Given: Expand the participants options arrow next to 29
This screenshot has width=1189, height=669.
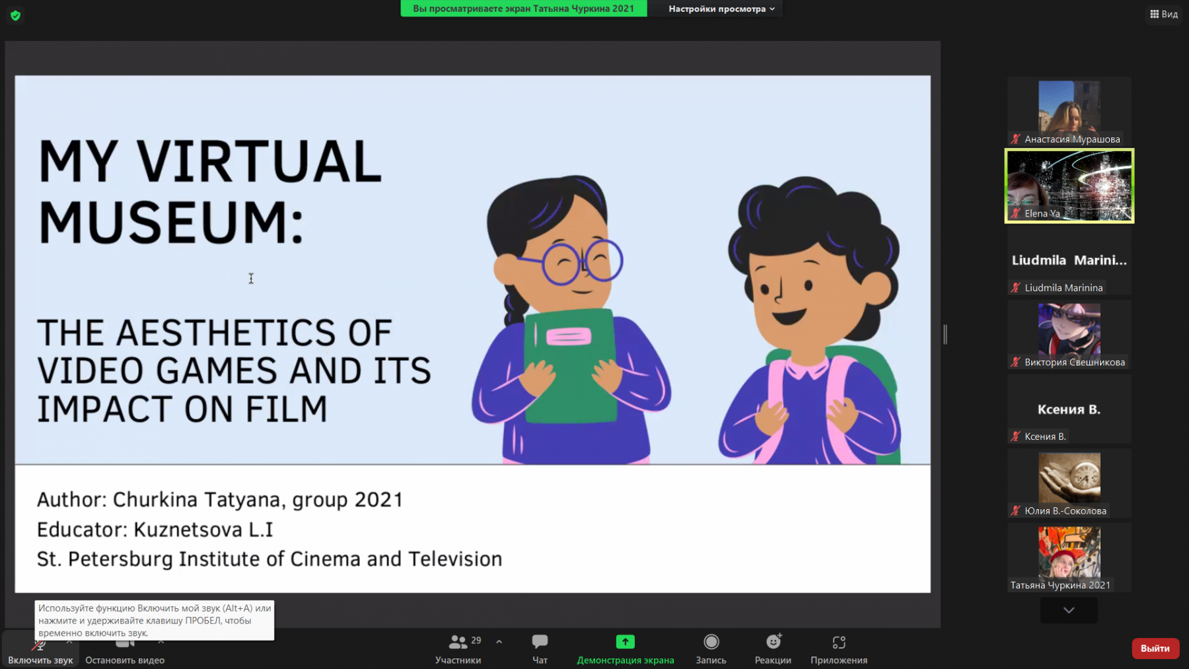Looking at the screenshot, I should point(499,641).
